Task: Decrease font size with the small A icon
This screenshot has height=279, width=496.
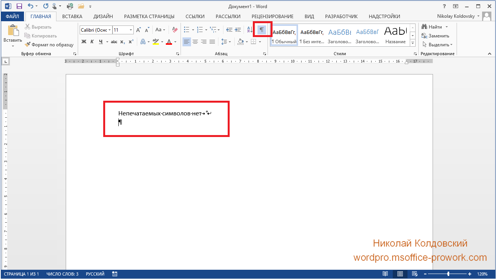Action: (147, 30)
